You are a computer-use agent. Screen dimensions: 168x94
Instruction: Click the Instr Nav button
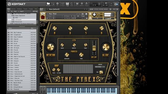tap(35, 11)
